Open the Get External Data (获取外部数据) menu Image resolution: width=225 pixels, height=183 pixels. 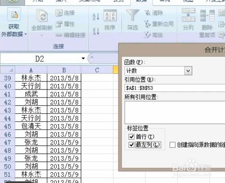click(x=14, y=22)
